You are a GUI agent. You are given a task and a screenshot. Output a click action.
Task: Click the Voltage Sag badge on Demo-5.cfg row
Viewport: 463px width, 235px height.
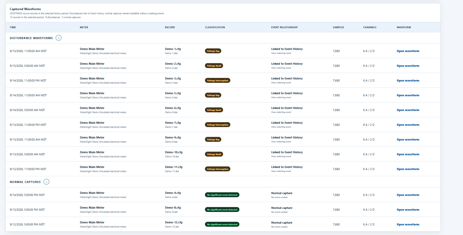click(x=213, y=95)
